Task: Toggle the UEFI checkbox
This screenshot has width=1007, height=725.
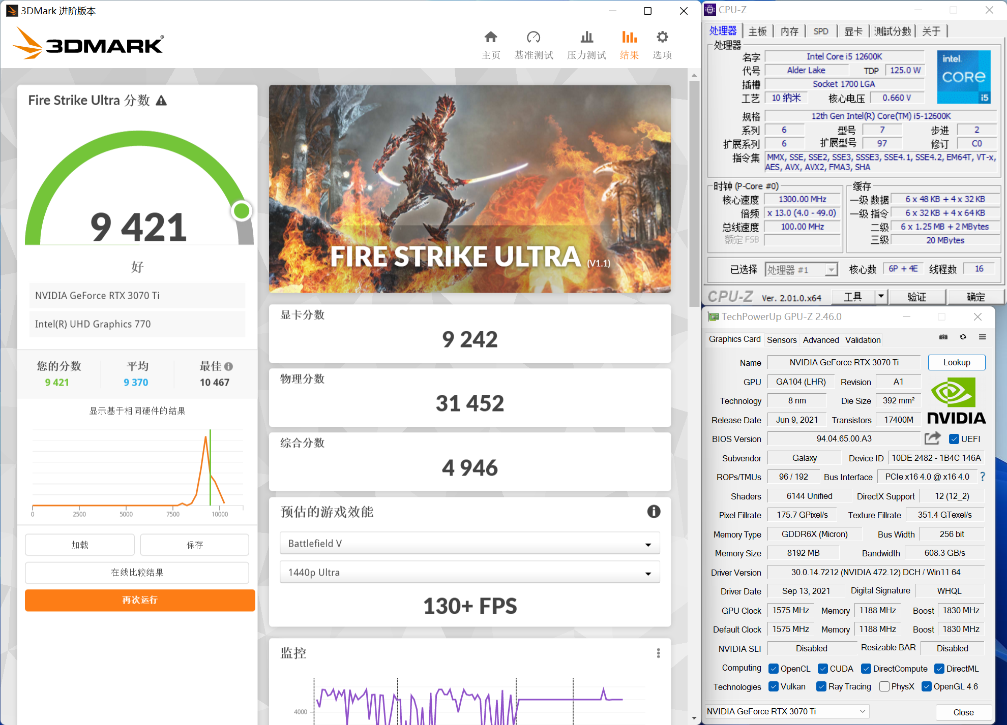Action: (954, 439)
